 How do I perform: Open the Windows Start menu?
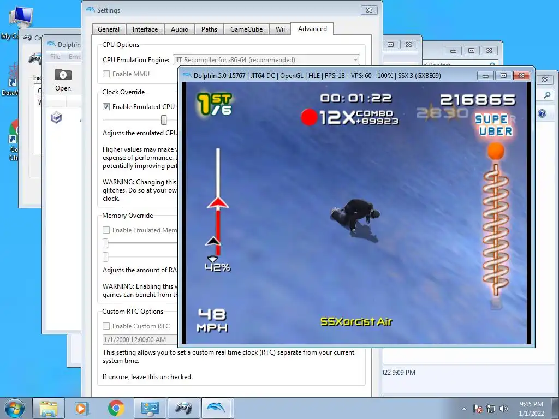[15, 408]
